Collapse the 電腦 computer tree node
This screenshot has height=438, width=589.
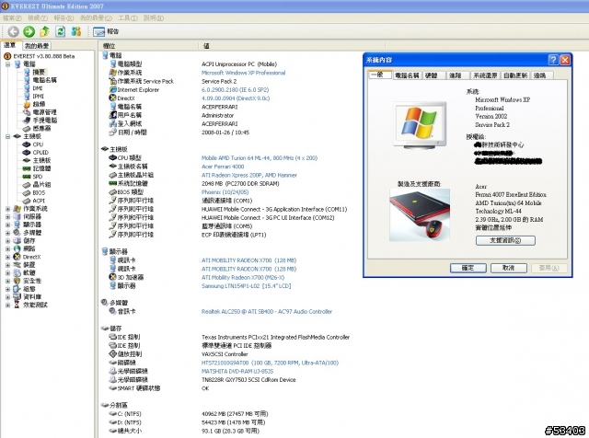click(7, 63)
